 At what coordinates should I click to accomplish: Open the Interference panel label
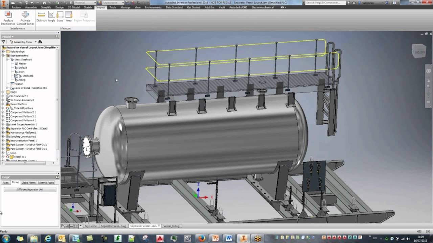coord(17,28)
